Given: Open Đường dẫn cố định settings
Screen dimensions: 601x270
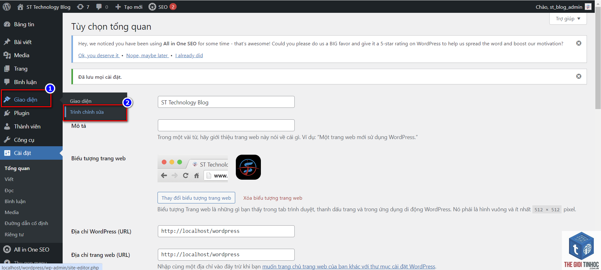Looking at the screenshot, I should (26, 223).
